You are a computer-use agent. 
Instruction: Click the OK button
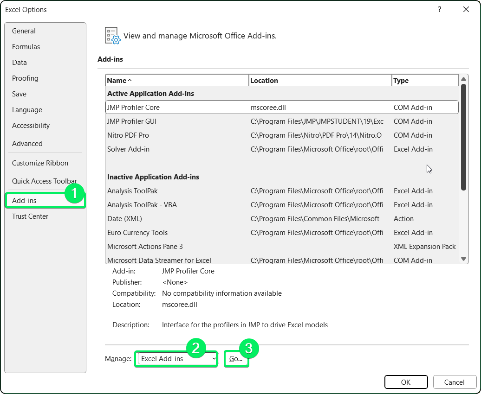[x=406, y=382]
